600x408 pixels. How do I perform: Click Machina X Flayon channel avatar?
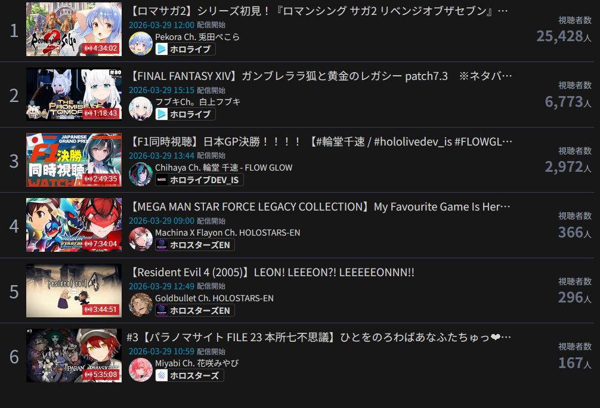click(140, 239)
